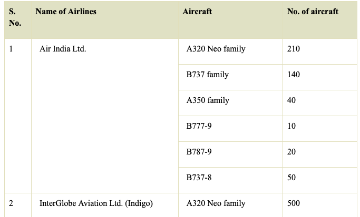Select the cell showing 500 aircraft
Screen dimensions: 360x217
point(294,203)
